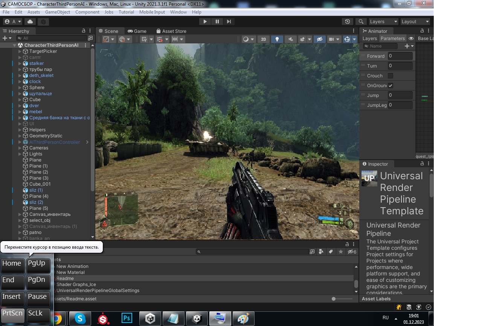Open the Account dropdown
This screenshot has height=326, width=482.
tap(13, 22)
